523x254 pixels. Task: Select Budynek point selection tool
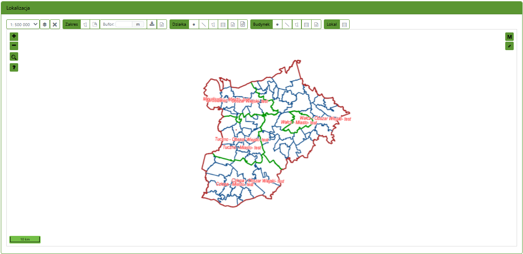277,24
